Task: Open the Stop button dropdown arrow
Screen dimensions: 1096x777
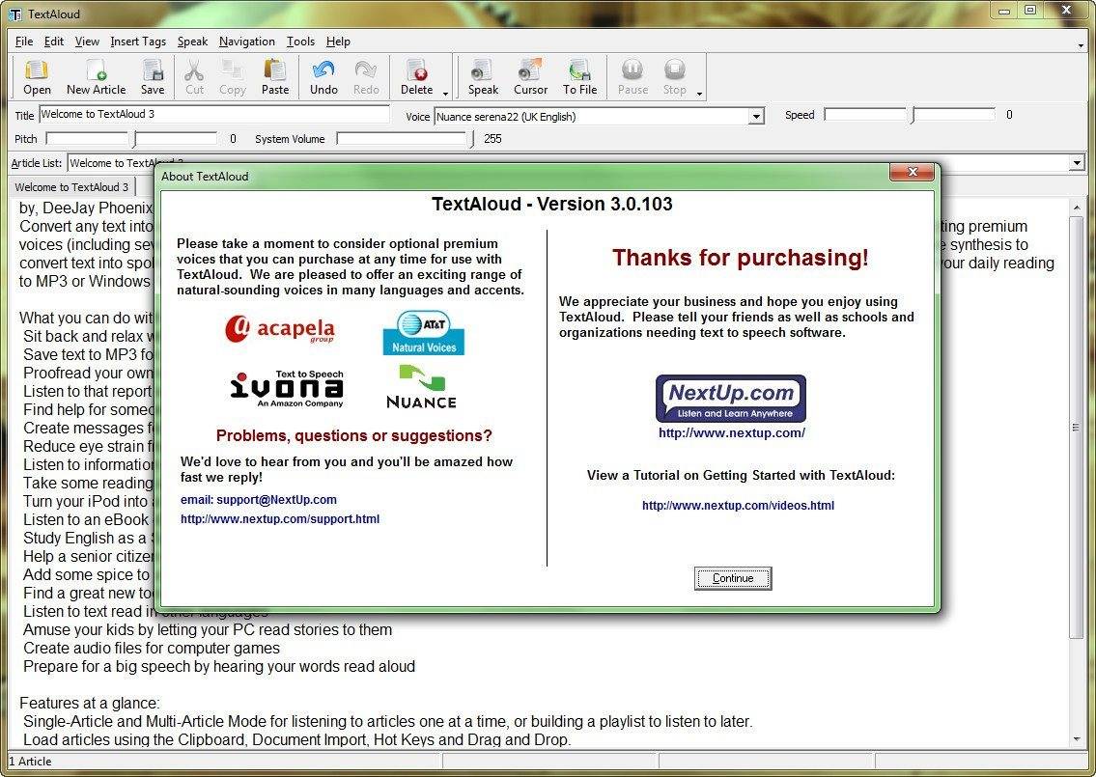Action: tap(699, 93)
